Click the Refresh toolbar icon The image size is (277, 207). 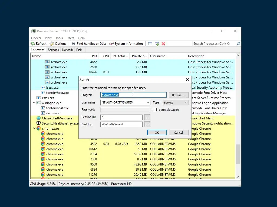pos(33,44)
